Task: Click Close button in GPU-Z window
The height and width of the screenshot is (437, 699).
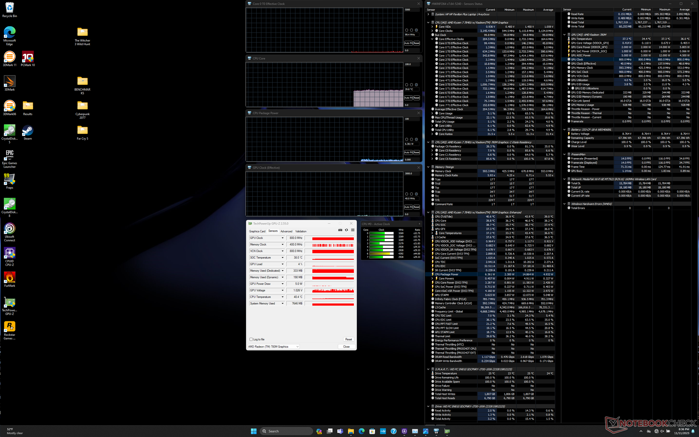Action: point(346,347)
